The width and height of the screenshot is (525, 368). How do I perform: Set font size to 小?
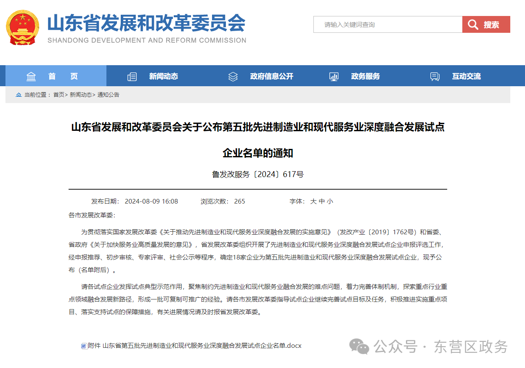(330, 201)
